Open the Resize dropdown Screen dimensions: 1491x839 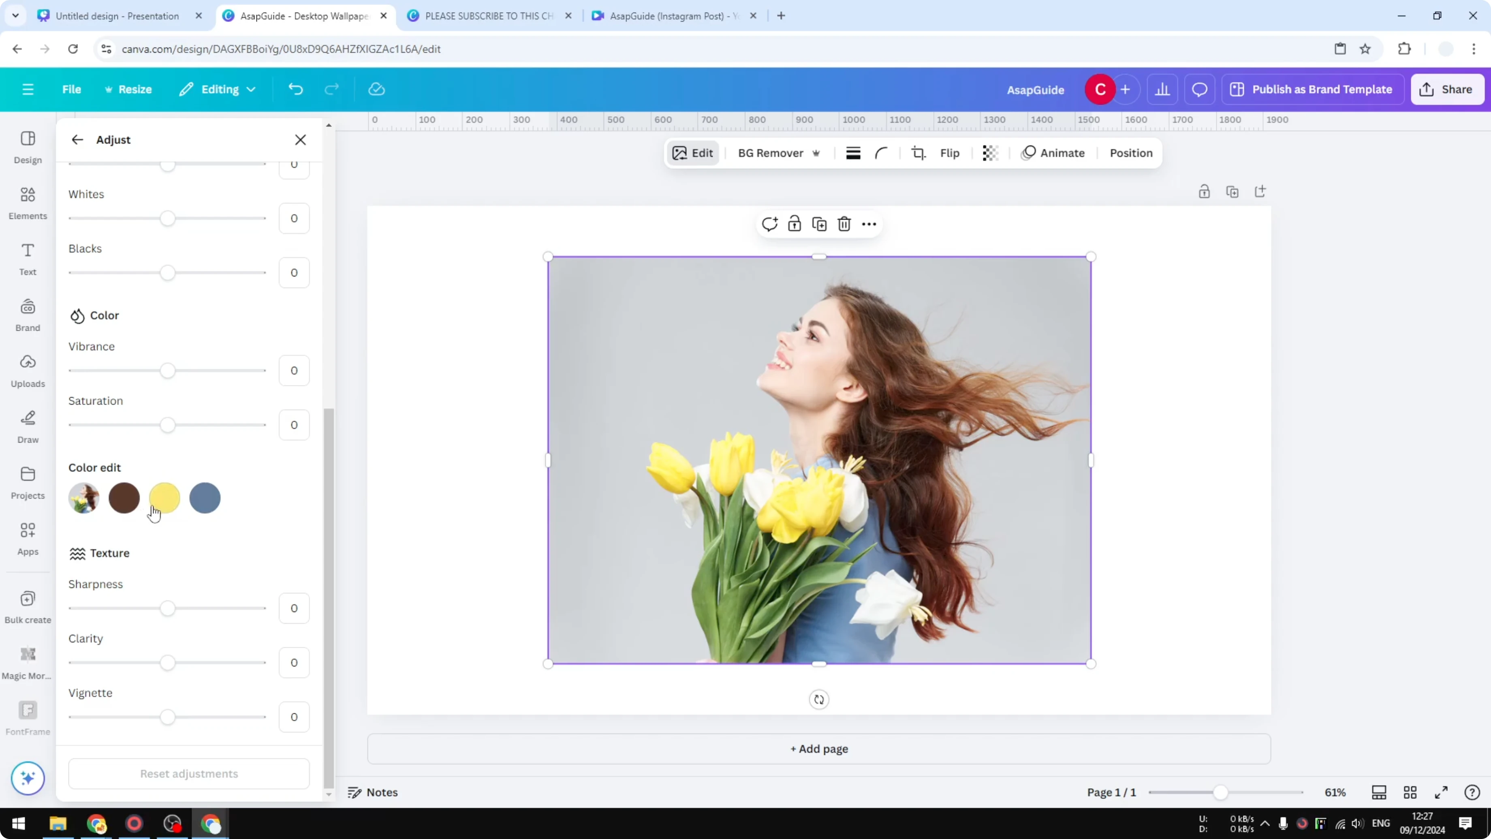point(128,89)
